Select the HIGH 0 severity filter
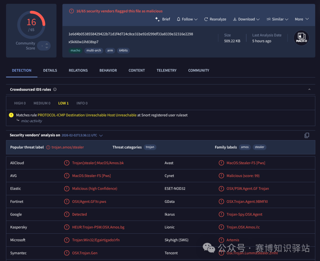 click(20, 103)
